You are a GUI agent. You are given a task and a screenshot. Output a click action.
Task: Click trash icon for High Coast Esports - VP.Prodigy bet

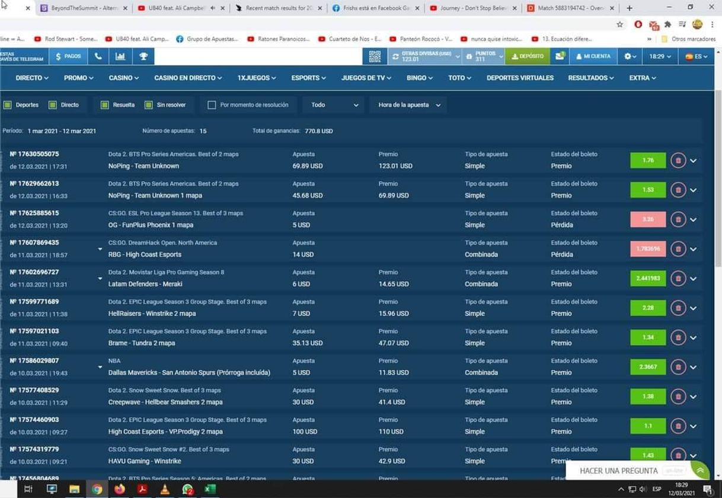[x=678, y=426]
